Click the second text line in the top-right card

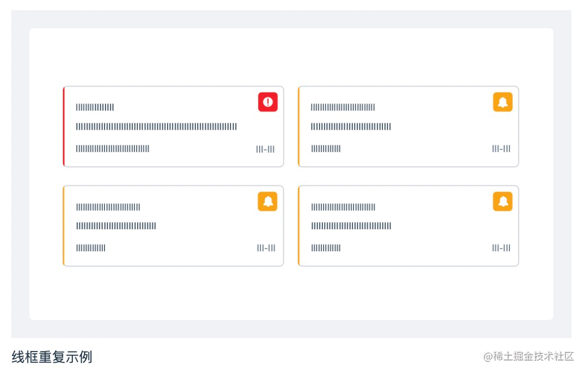pyautogui.click(x=351, y=127)
